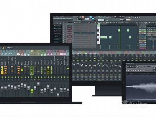This screenshot has height=117, width=156.
Task: Toggle the orange Pat/Song mode button
Action: pos(83,17)
